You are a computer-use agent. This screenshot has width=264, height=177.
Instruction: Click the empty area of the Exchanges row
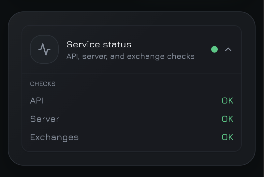pyautogui.click(x=150, y=137)
